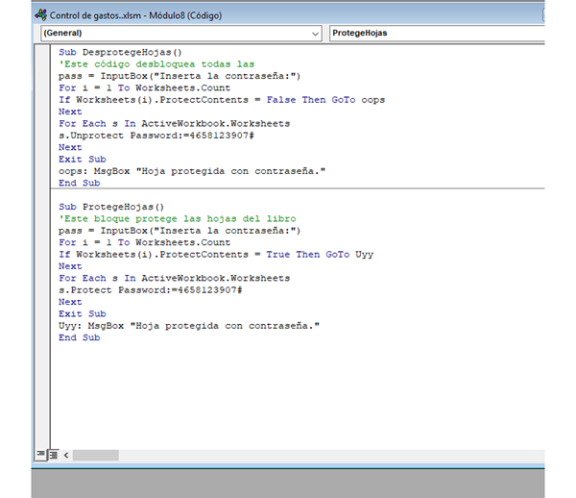
Task: Switch to Full Module View button
Action: pyautogui.click(x=53, y=455)
